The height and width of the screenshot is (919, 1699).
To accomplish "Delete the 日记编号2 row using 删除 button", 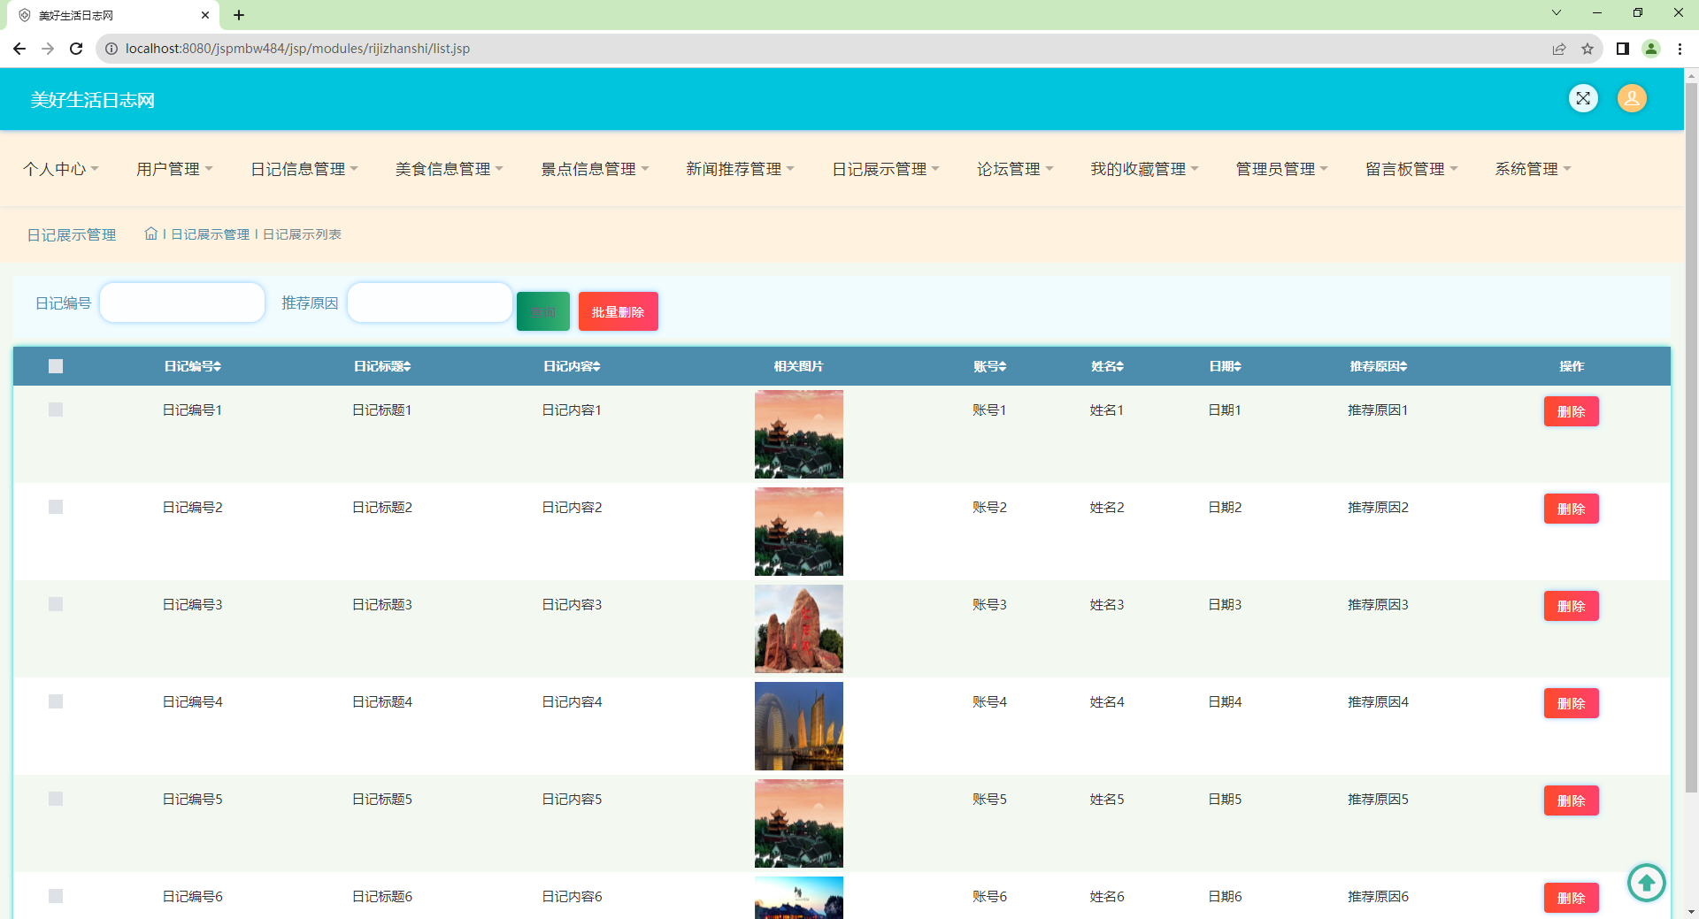I will pos(1571,508).
